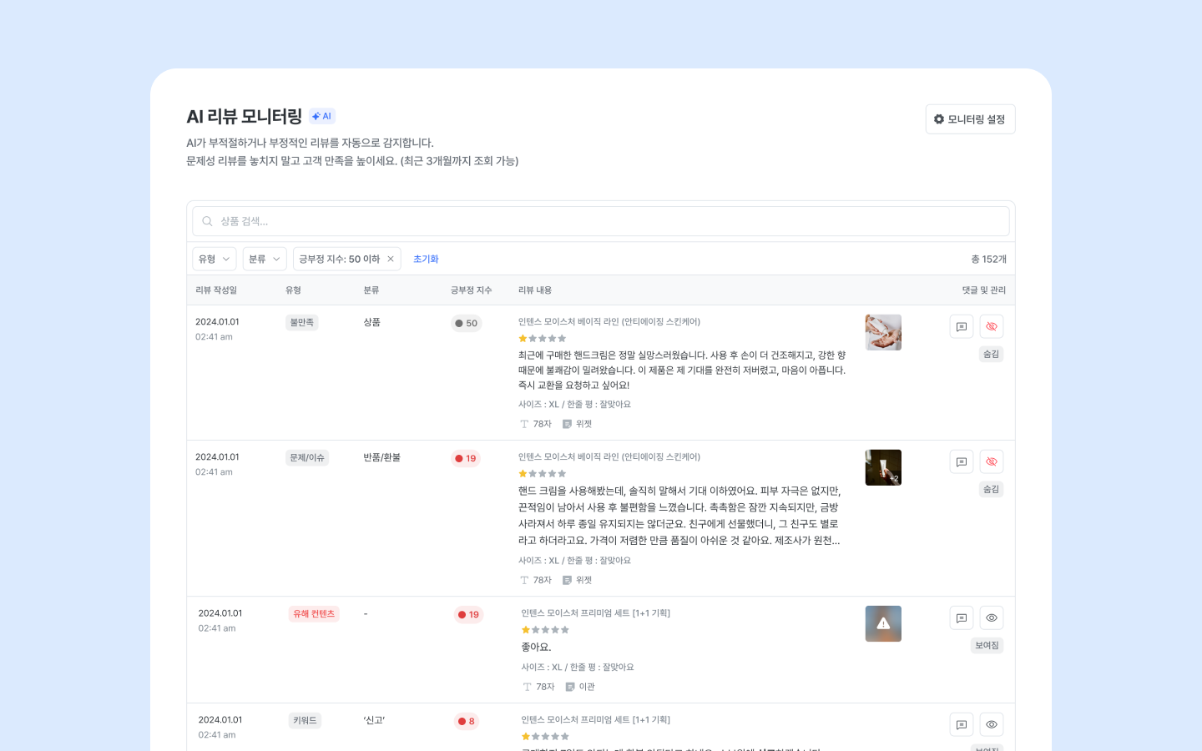The width and height of the screenshot is (1202, 751).
Task: Open the product name link in the 불만족 review
Action: 609,321
